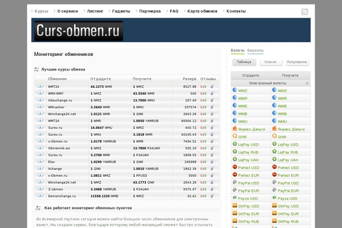Screen dimensions: 342x228
Task: Select Яндекс.Деньги in the Отдадите column
Action: coord(251,129)
